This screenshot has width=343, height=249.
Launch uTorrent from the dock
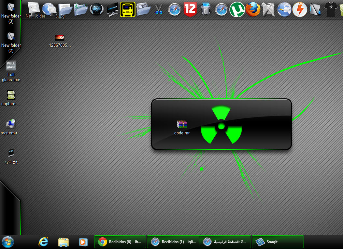[237, 10]
